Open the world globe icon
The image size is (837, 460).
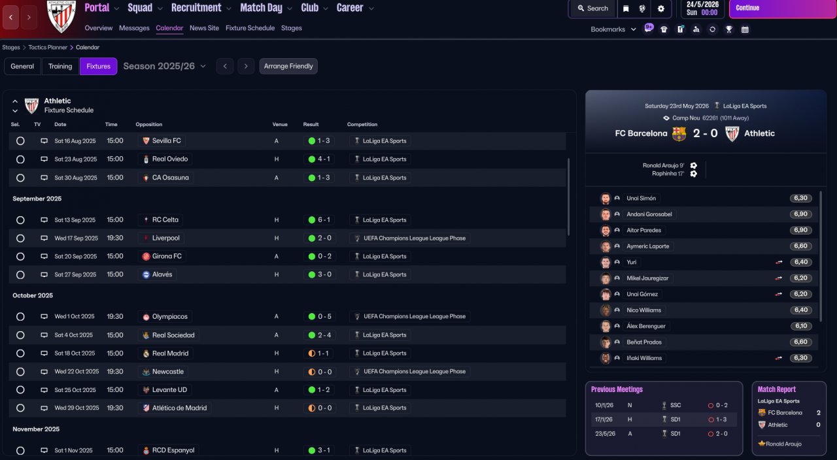point(643,8)
